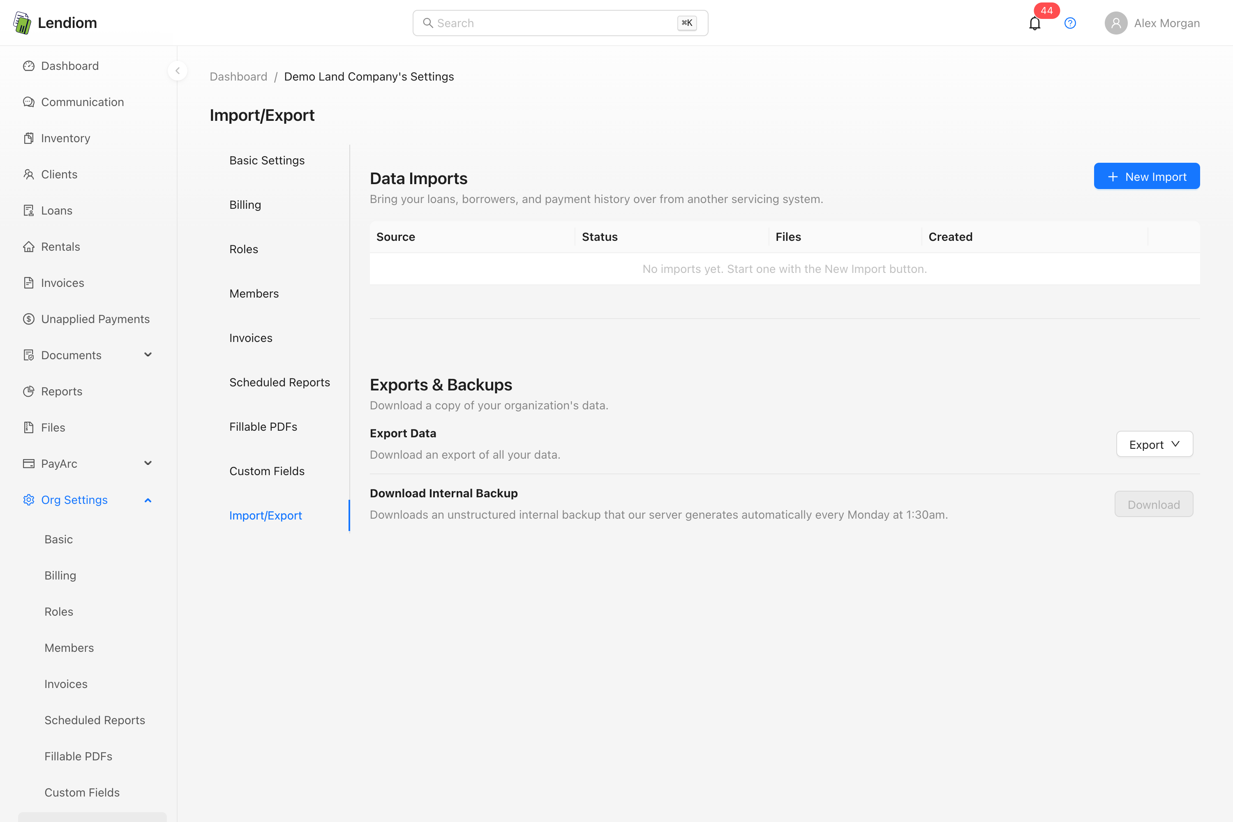Click the Inventory clipboard icon
This screenshot has width=1233, height=822.
click(29, 139)
